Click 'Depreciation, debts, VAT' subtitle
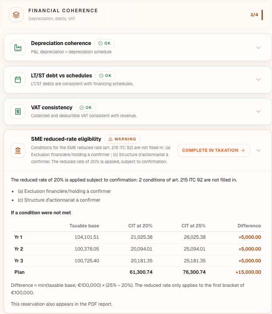This screenshot has width=272, height=314. (52, 19)
